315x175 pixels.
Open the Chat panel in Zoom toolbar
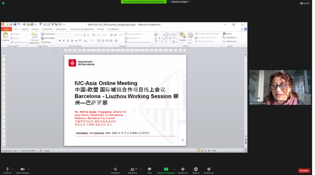150,169
